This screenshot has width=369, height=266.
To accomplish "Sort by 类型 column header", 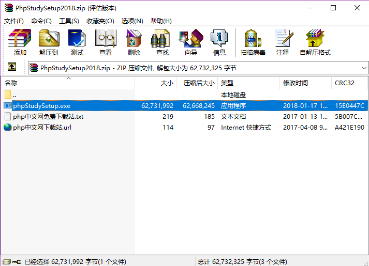I will click(x=249, y=83).
